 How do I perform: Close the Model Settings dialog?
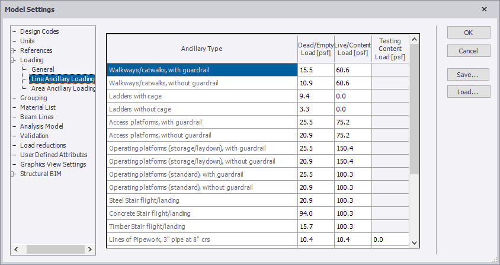[x=484, y=9]
